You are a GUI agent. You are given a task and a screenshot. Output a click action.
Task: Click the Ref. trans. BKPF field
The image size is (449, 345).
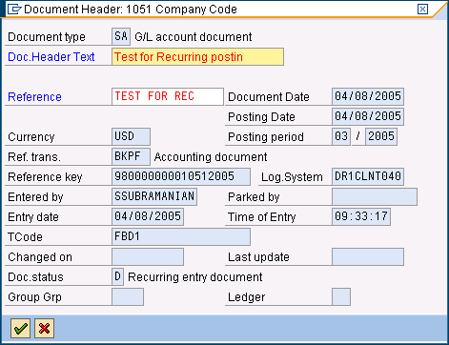131,156
